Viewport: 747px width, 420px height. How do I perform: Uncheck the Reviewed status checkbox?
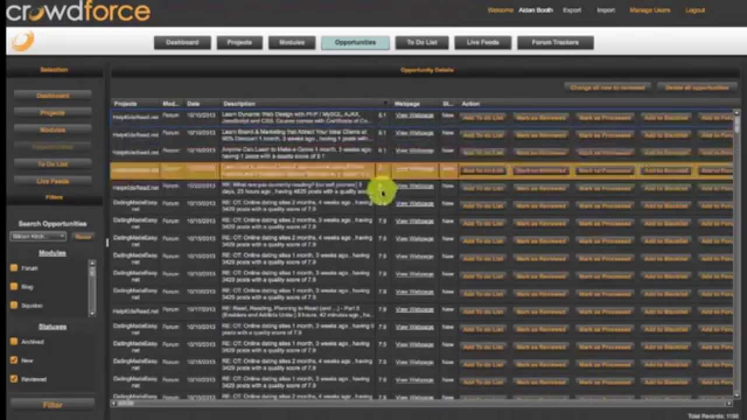14,379
